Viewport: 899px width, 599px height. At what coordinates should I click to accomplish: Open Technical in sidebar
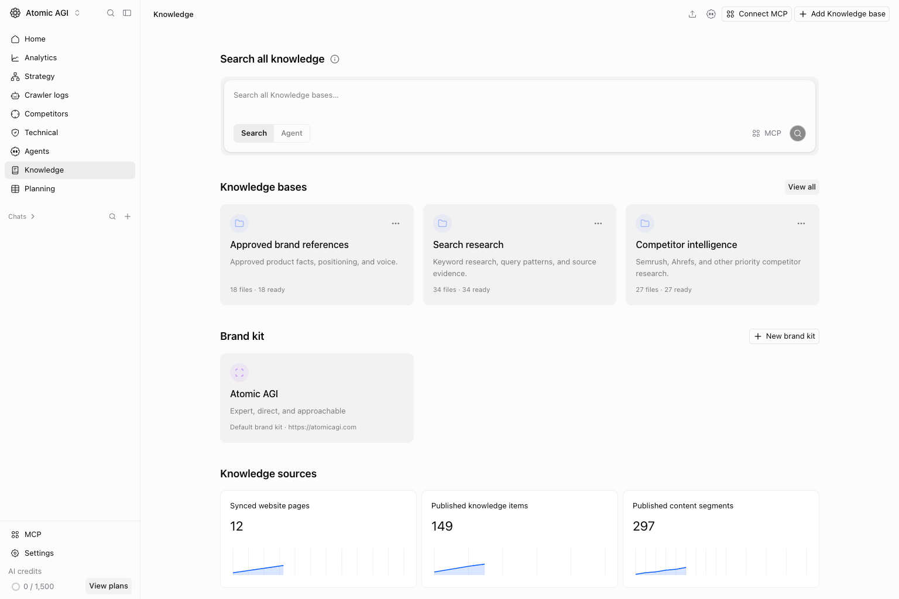click(x=70, y=133)
